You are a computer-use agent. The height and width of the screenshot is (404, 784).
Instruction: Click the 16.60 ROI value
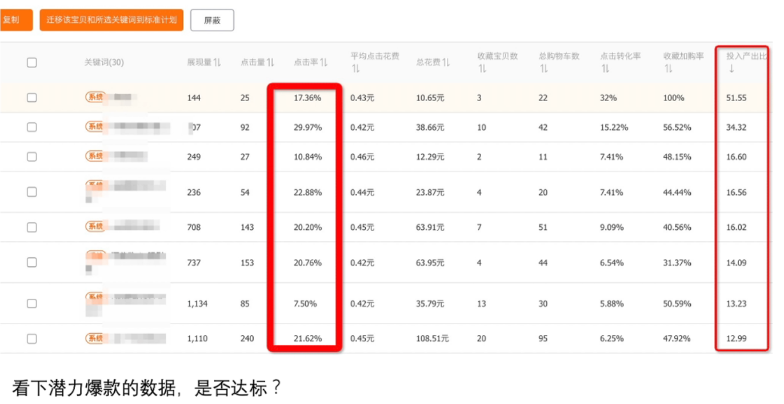736,157
